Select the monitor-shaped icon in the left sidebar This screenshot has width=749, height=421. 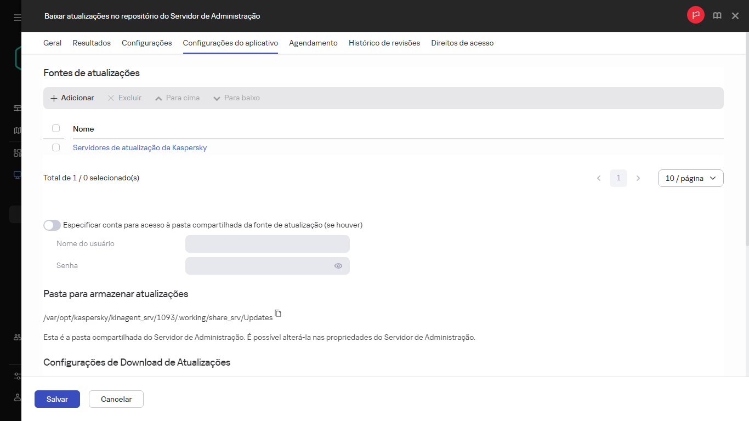[16, 174]
